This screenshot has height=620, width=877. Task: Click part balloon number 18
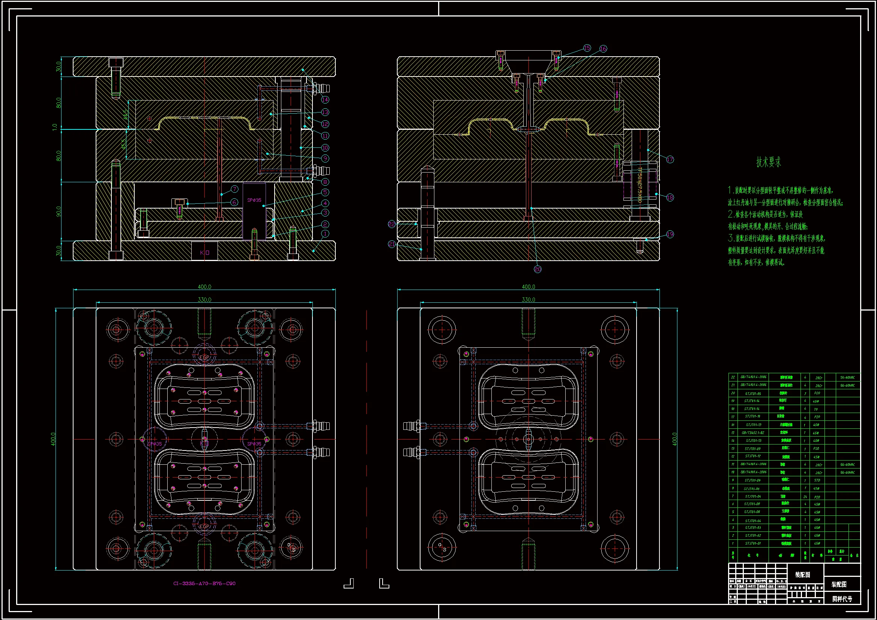coord(670,198)
